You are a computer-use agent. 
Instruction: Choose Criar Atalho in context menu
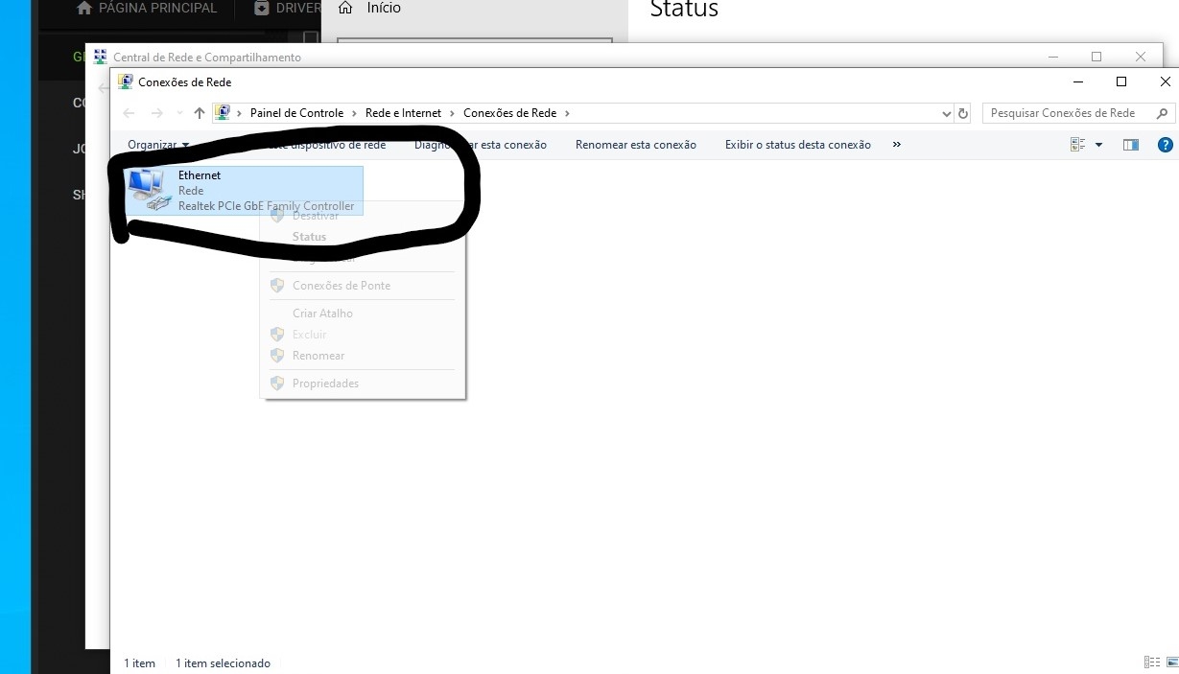(322, 314)
